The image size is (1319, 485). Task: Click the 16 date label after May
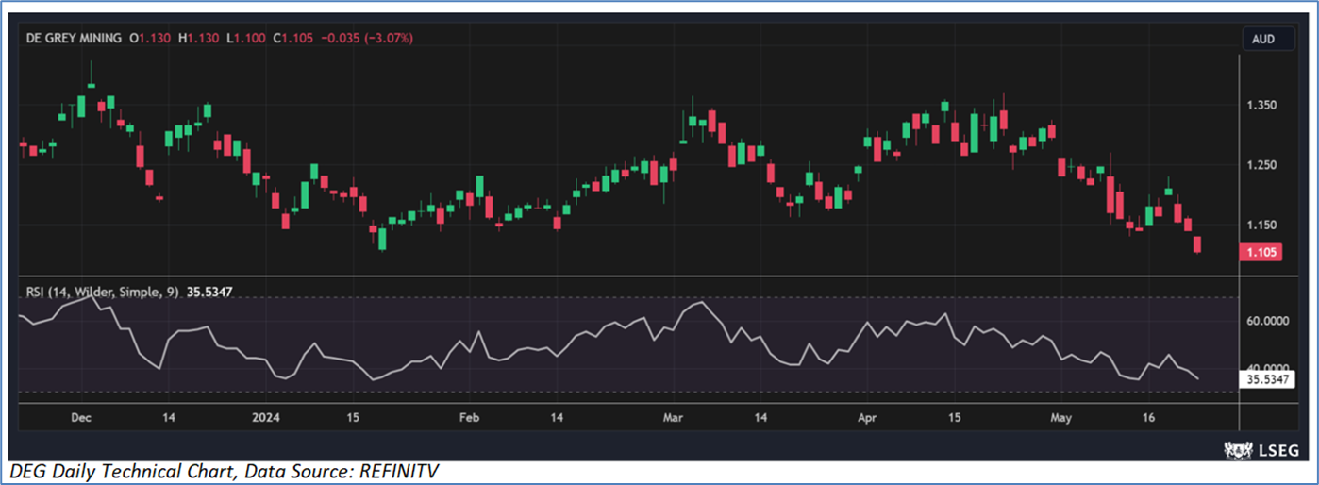point(1148,416)
